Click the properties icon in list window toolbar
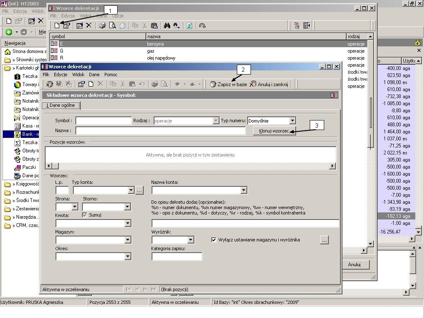Screen dimensions: 424x318 (67, 26)
